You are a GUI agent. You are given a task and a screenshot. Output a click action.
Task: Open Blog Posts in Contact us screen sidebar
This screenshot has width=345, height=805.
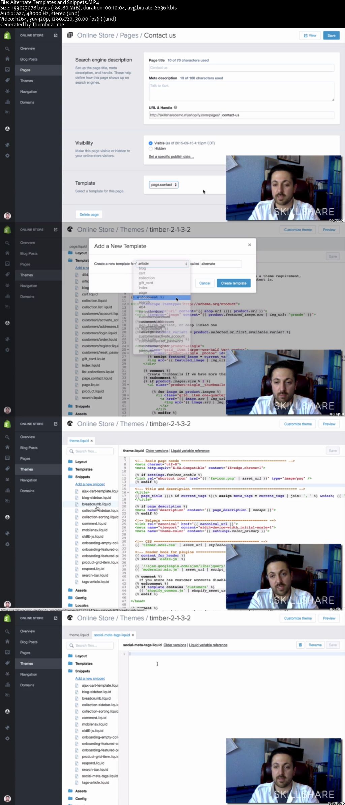click(x=29, y=59)
